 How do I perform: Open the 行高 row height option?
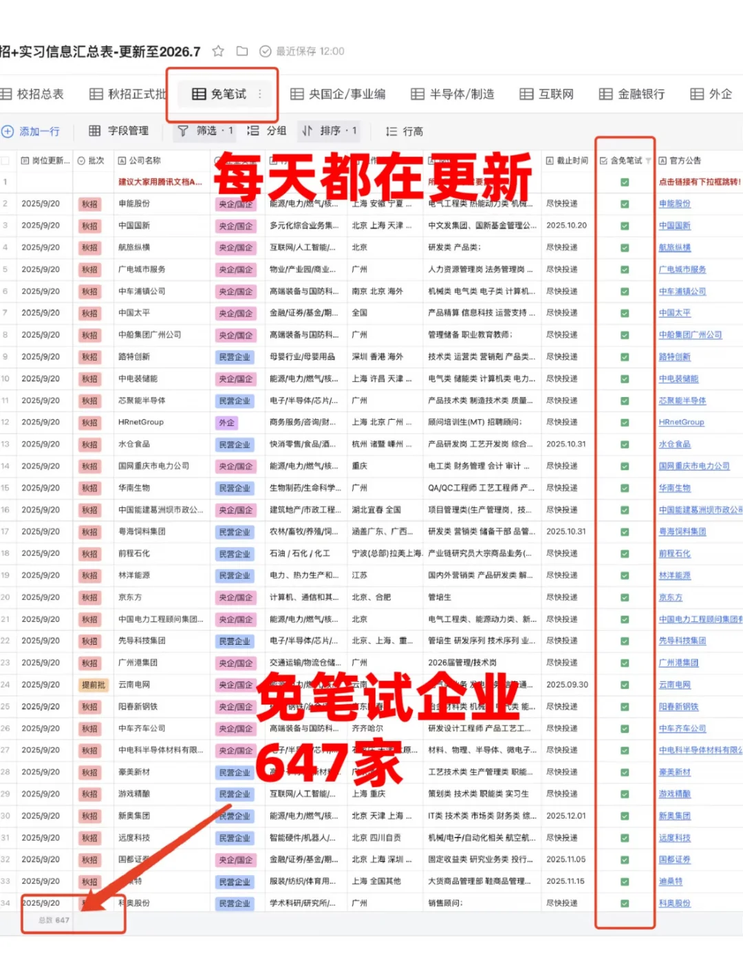coord(405,131)
